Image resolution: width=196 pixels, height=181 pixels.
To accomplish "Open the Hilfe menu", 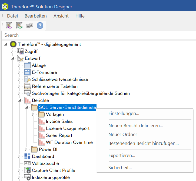I will point(80,16).
